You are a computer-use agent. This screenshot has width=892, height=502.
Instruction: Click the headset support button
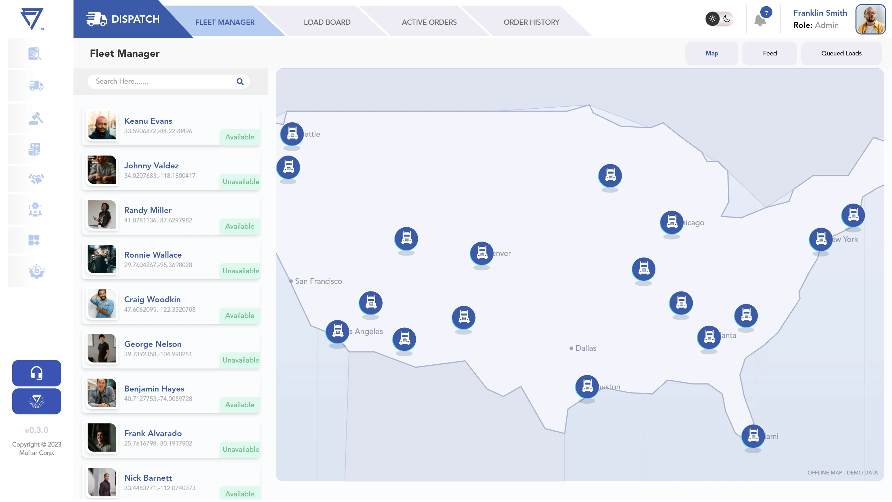tap(37, 373)
